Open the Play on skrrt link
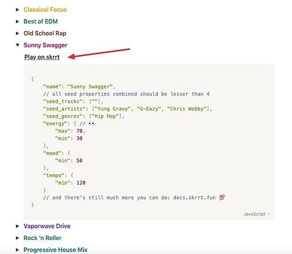Screen dimensions: 292x254 pyautogui.click(x=42, y=57)
